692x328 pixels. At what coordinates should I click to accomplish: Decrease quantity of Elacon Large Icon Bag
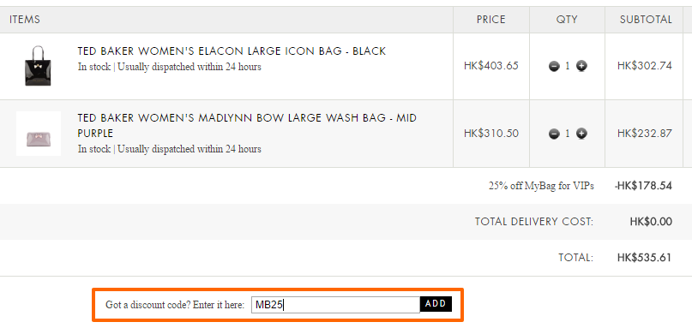554,67
